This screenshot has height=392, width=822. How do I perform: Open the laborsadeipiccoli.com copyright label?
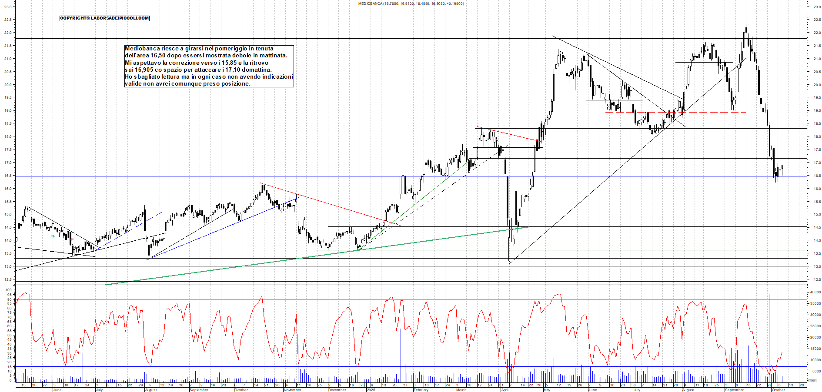coord(104,18)
